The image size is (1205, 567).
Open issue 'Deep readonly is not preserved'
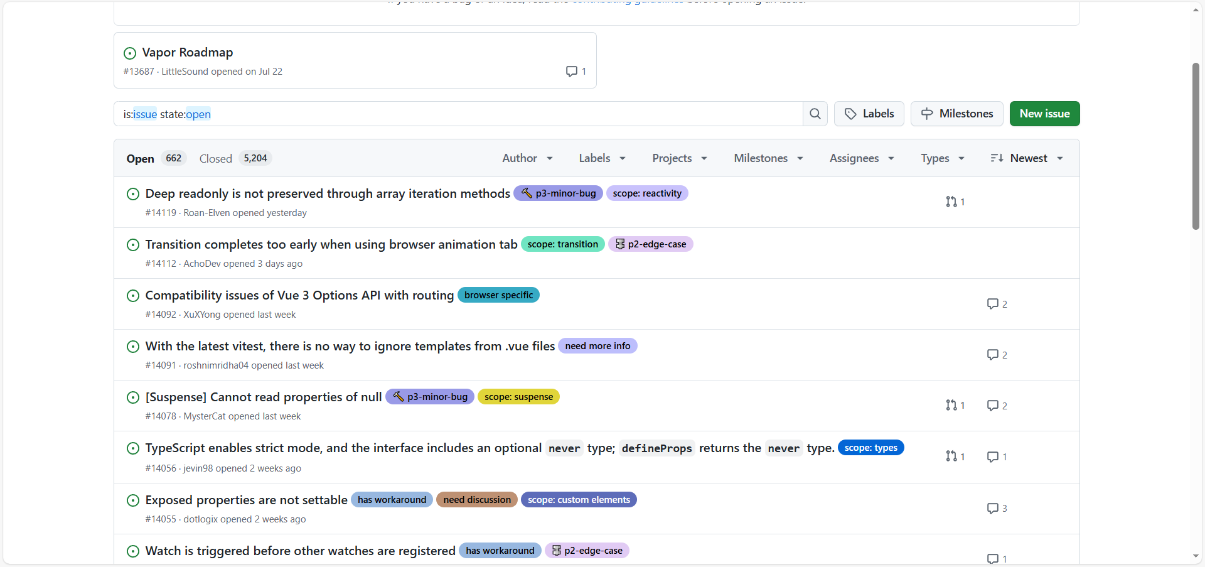(x=328, y=193)
